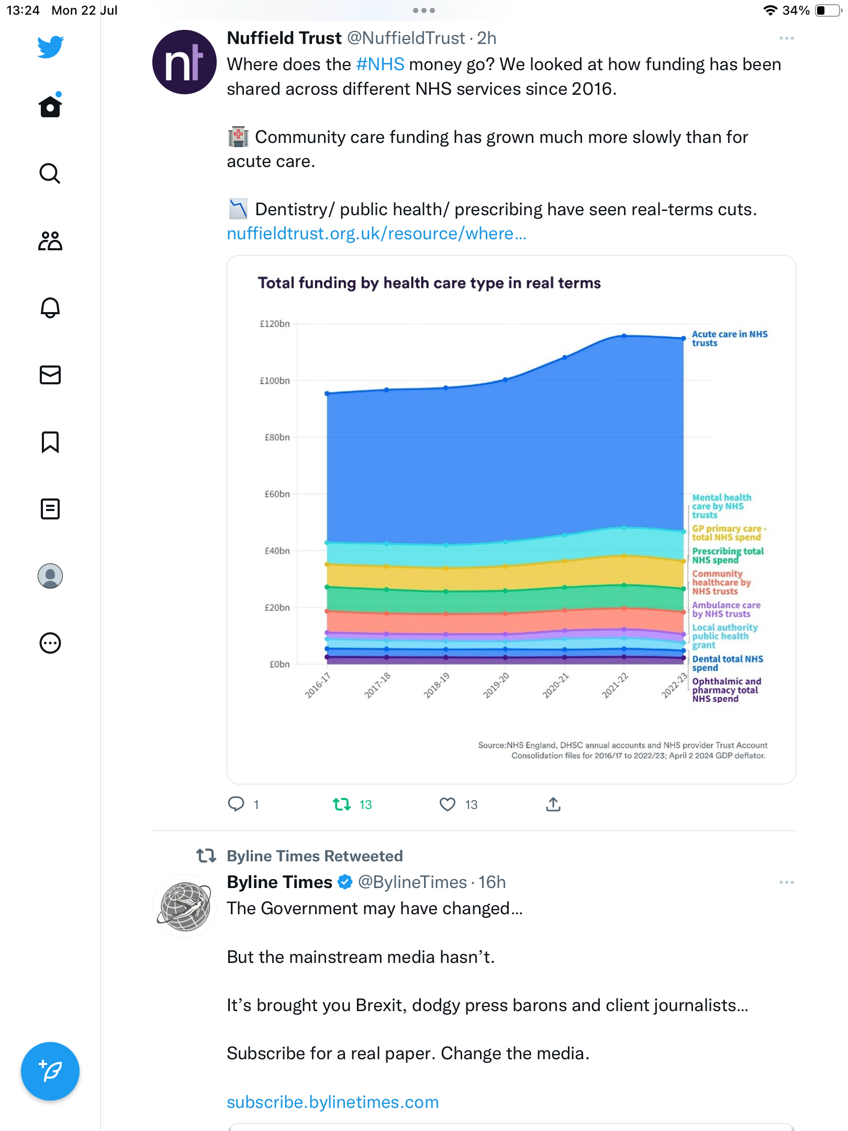Toggle retweet on Nuffield Trust tweet
The width and height of the screenshot is (848, 1131).
click(342, 804)
